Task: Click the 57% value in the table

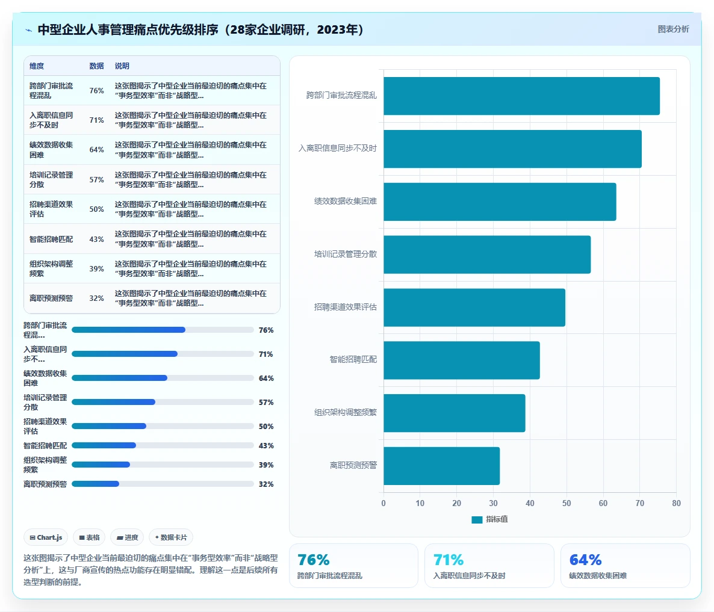Action: [96, 180]
